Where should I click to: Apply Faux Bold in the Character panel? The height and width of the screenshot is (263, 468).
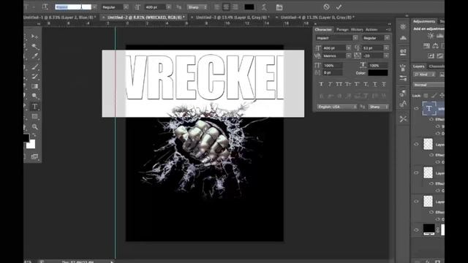321,85
